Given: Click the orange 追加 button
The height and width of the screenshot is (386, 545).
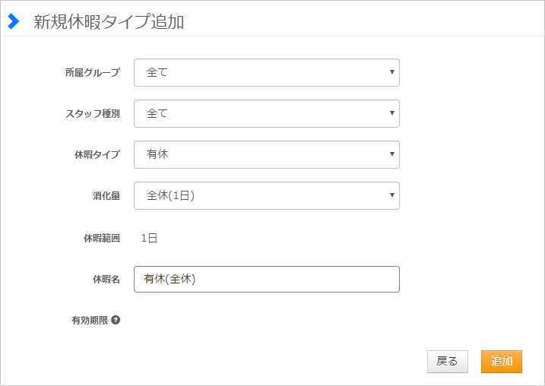Looking at the screenshot, I should [x=502, y=362].
